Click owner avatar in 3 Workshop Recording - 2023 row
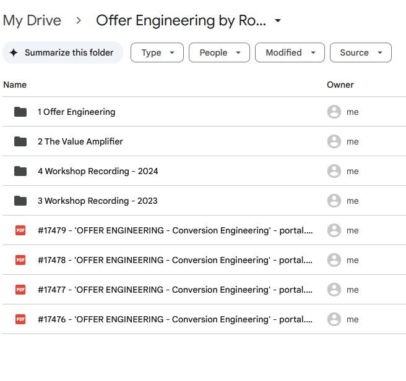 tap(334, 201)
